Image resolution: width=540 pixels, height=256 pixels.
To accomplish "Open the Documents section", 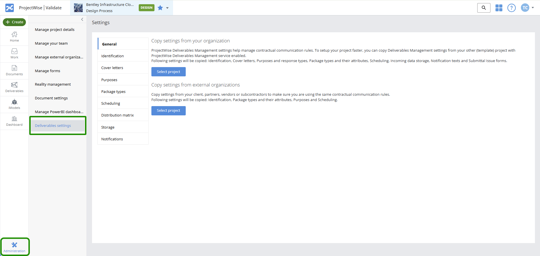I will tap(14, 70).
